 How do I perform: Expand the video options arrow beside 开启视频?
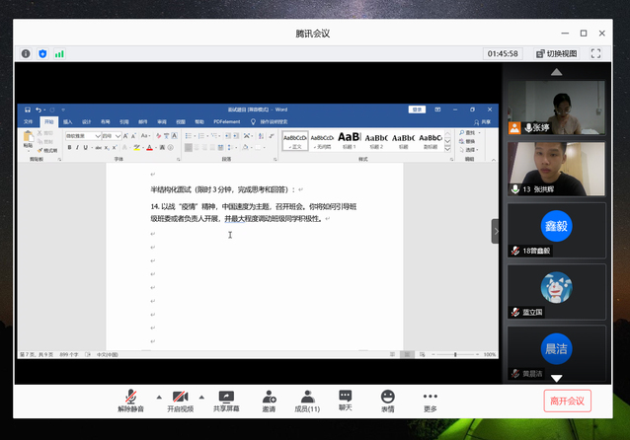[x=200, y=395]
